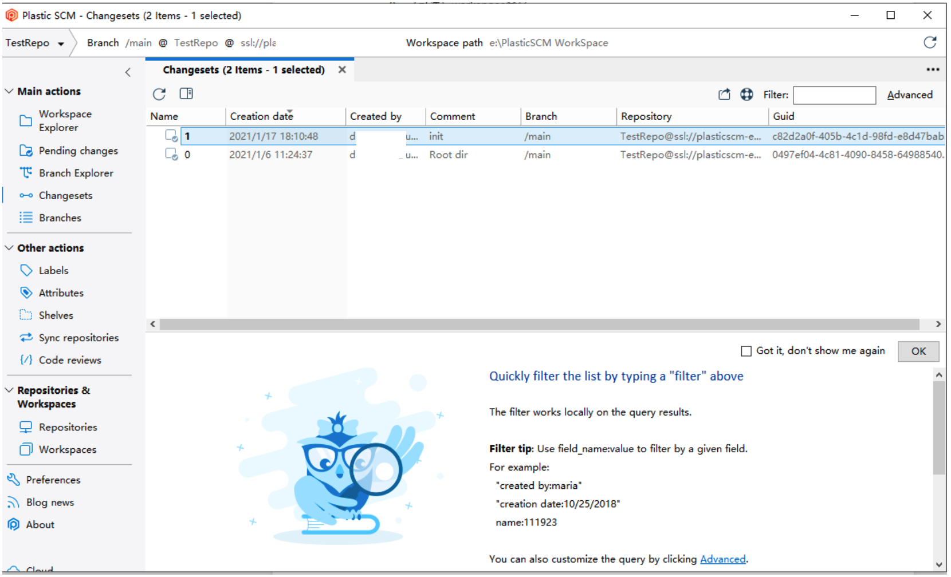Open Pending changes icon in sidebar
Screen dimensions: 951x577
(x=26, y=151)
